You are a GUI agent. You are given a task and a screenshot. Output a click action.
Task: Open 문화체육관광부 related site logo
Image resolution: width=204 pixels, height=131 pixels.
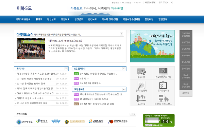(118, 121)
